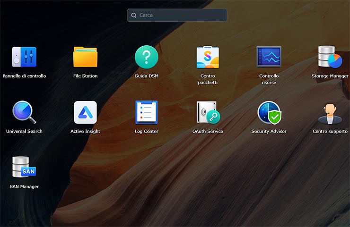
Task: Launch Universal Search magnifier icon
Action: 24,112
